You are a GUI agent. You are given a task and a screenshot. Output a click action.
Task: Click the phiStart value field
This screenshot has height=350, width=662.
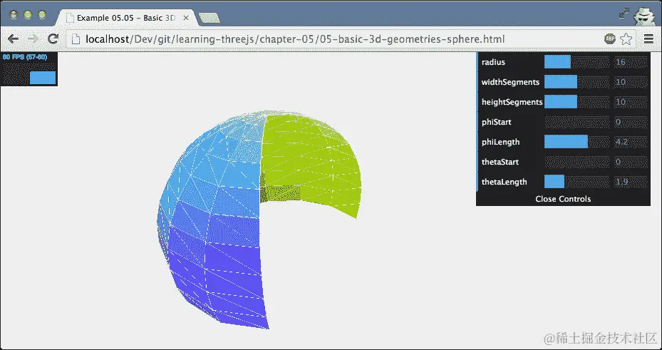[631, 122]
